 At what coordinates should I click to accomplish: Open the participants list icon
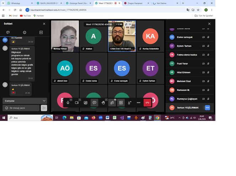pos(112,103)
